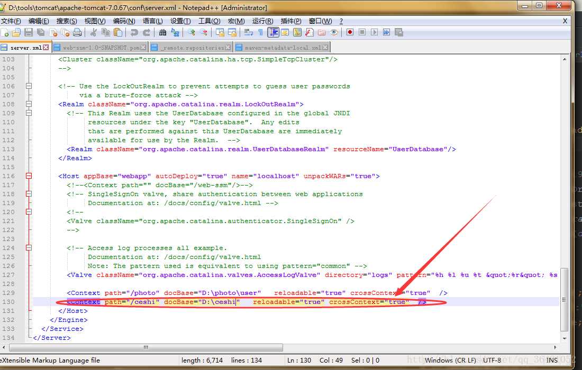Click the User defined language icon
The height and width of the screenshot is (370, 582).
pos(285,33)
